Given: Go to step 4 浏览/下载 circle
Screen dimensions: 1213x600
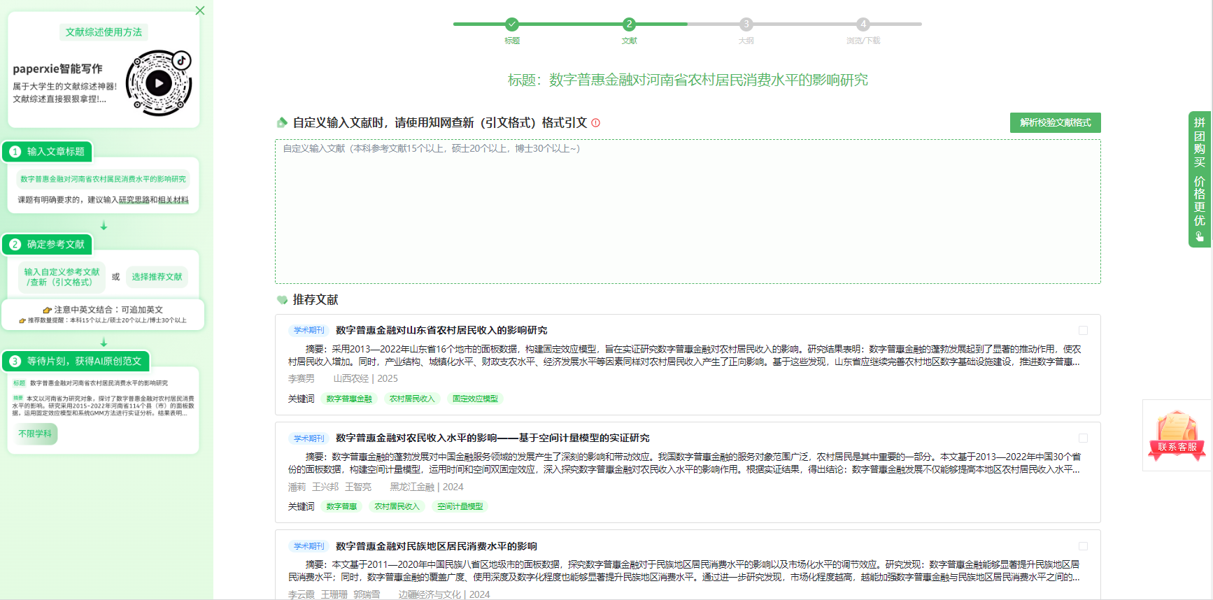Looking at the screenshot, I should (863, 24).
